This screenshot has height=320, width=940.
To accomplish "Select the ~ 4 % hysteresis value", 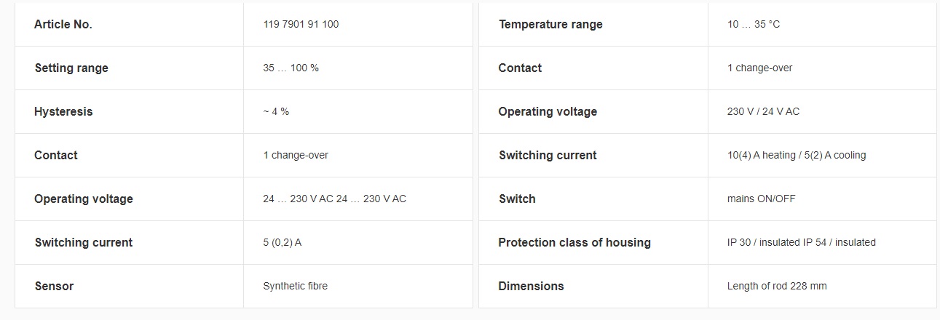I will [x=276, y=111].
